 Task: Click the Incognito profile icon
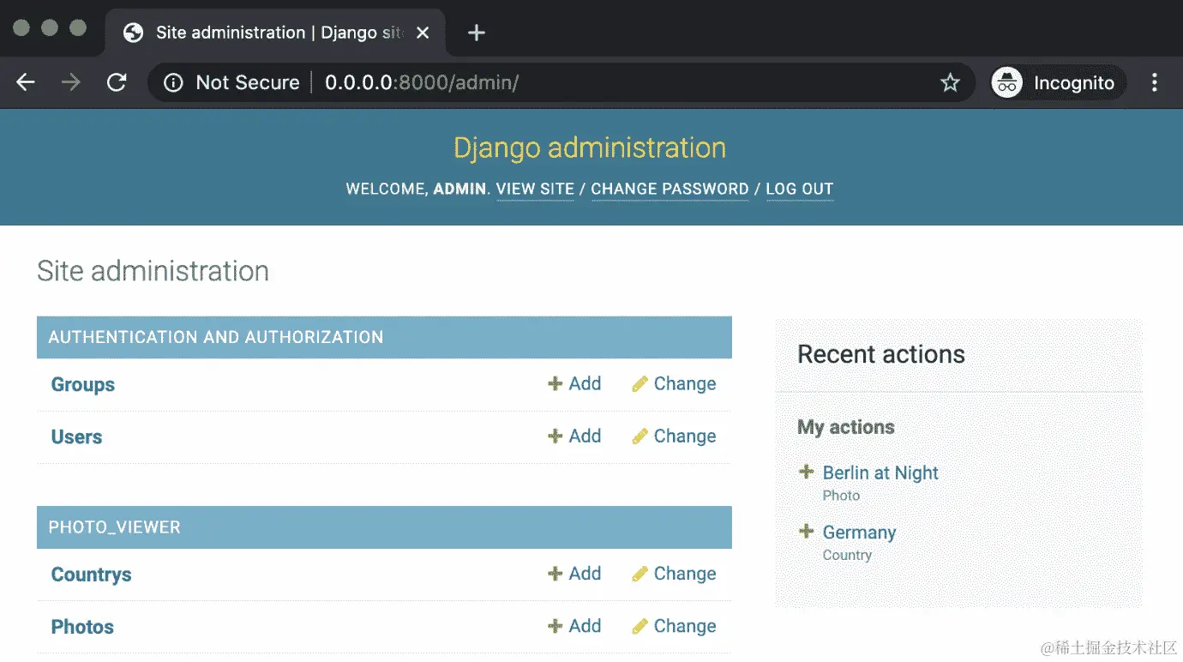click(1006, 82)
